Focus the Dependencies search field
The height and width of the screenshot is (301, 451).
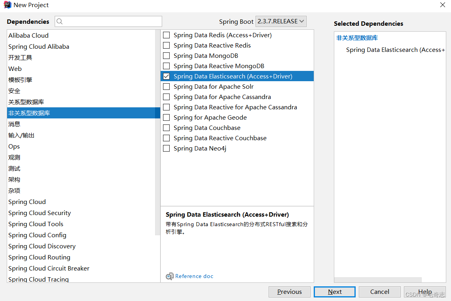(108, 21)
